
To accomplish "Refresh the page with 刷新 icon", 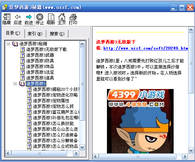I will pos(51,19).
